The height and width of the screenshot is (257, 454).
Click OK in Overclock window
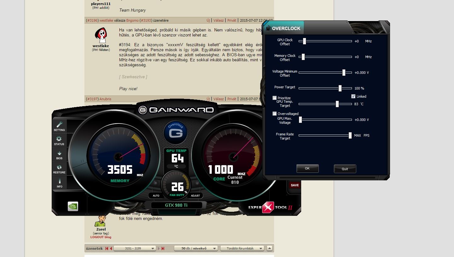(307, 169)
